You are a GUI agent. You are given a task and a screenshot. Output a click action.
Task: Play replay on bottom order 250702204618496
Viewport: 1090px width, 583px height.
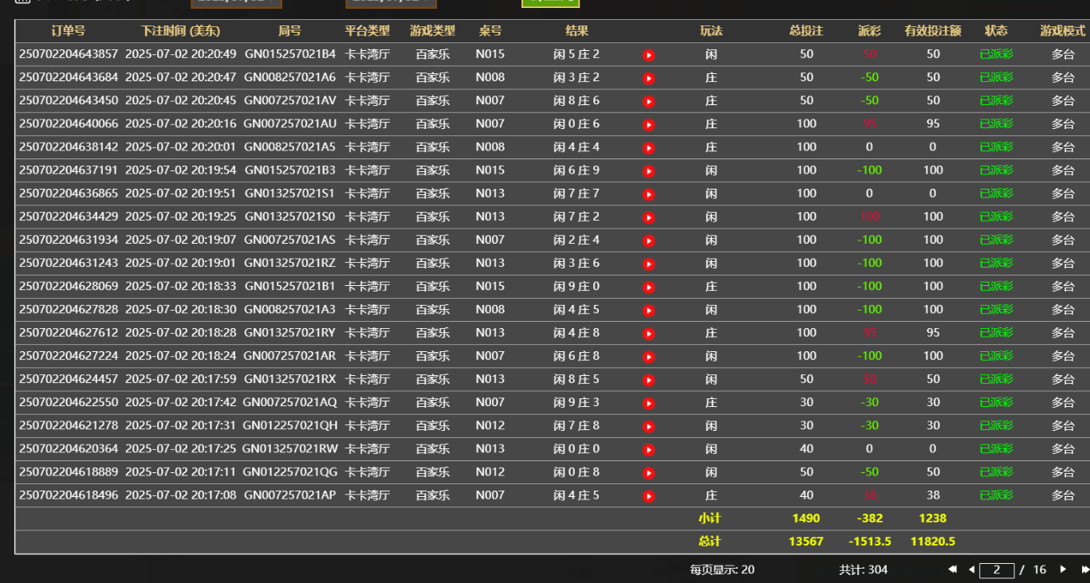[648, 495]
